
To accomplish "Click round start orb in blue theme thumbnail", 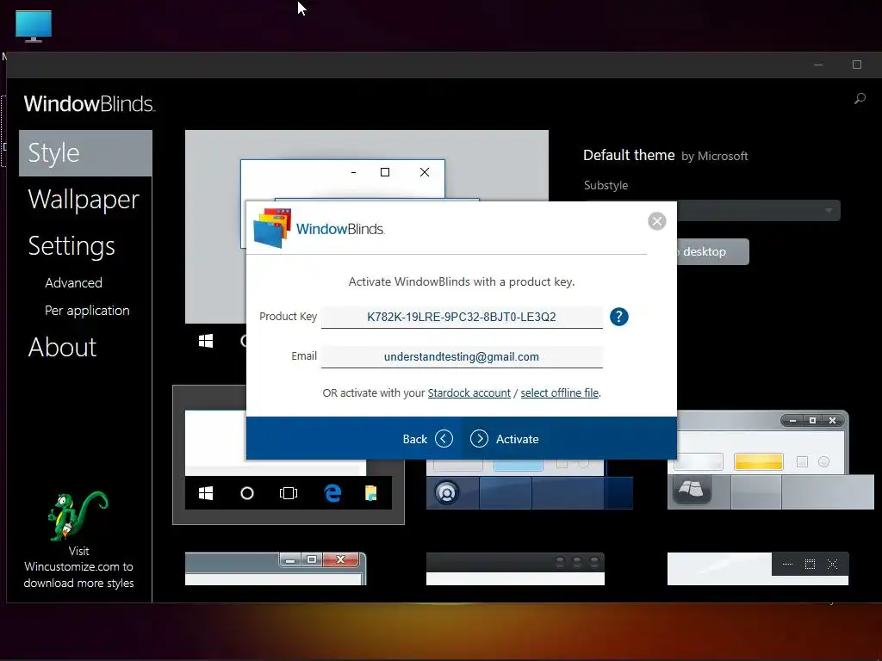I will tap(447, 493).
